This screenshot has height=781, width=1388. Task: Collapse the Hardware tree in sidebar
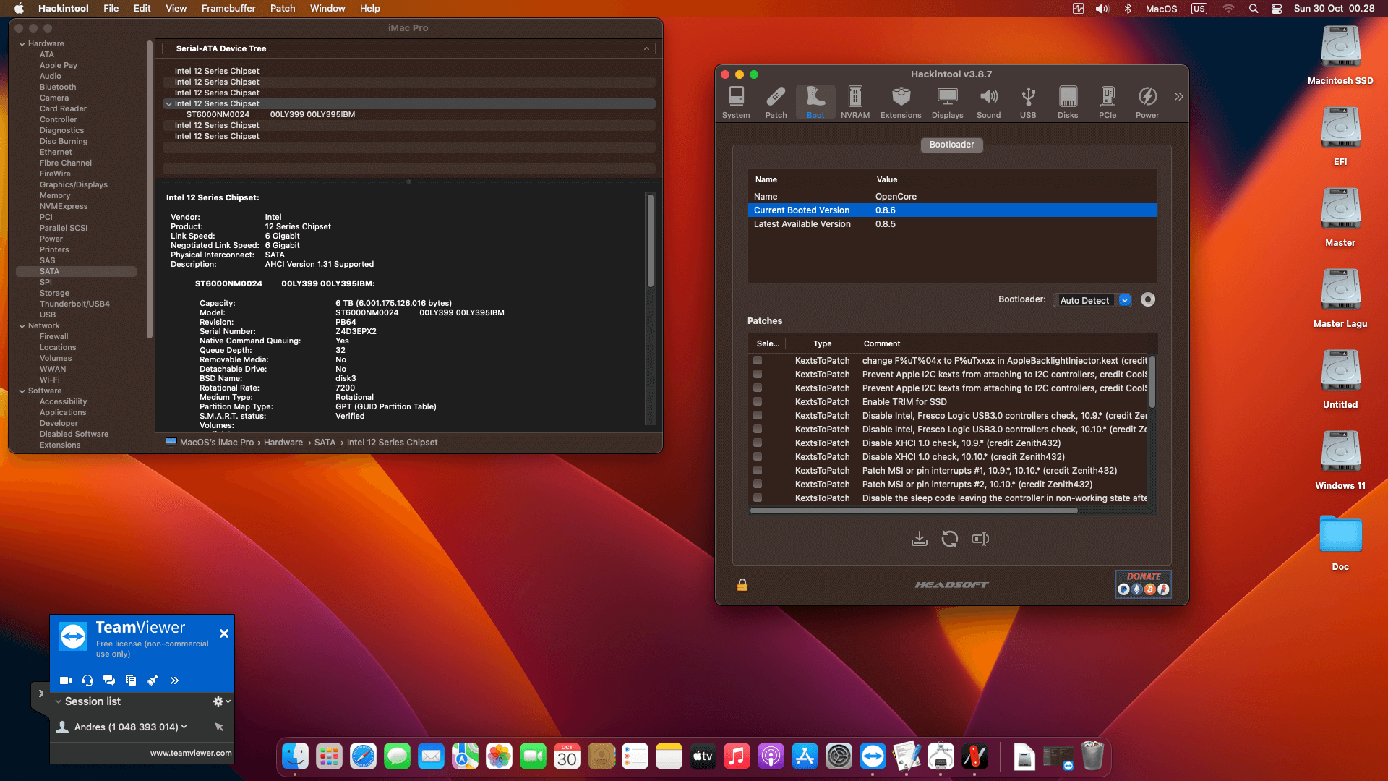click(x=22, y=44)
